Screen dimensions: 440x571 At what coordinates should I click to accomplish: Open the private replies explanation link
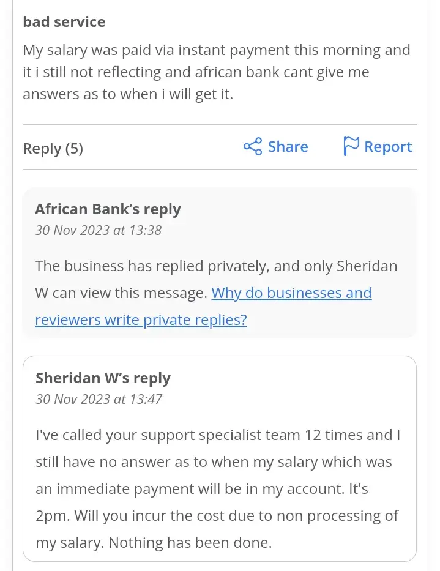click(x=291, y=293)
